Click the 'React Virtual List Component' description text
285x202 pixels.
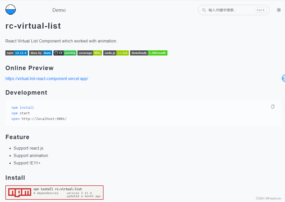(61, 41)
